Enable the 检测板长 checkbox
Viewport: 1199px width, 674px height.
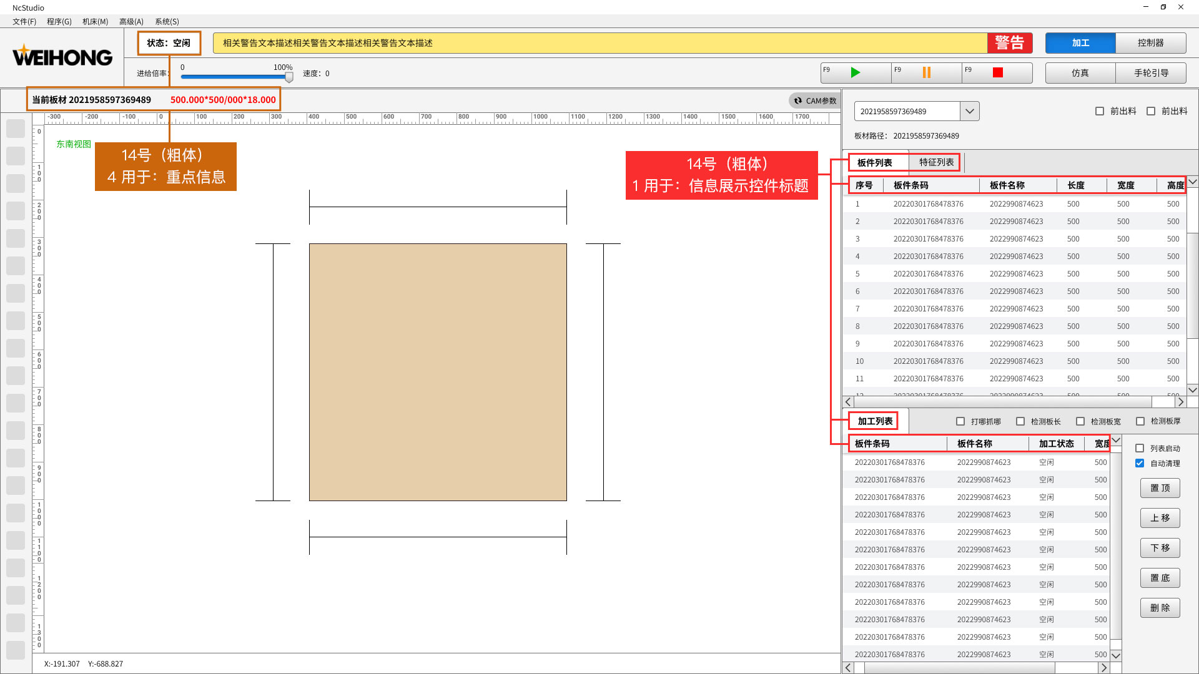click(1020, 421)
